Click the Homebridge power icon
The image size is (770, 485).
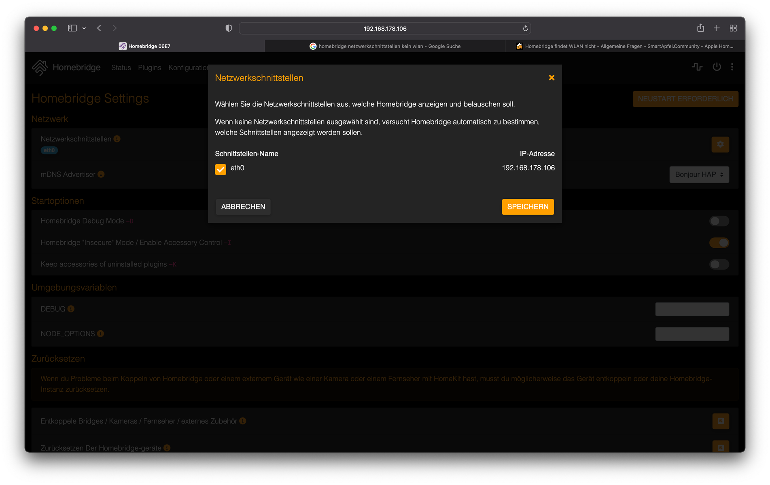[x=717, y=67]
